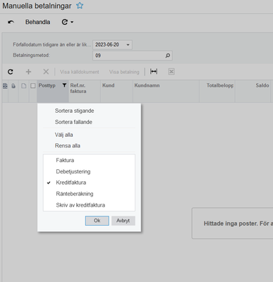This screenshot has width=273, height=282.
Task: Sort by the Kundnamn column header
Action: pyautogui.click(x=166, y=91)
